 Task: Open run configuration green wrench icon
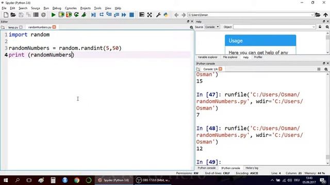coord(84,15)
